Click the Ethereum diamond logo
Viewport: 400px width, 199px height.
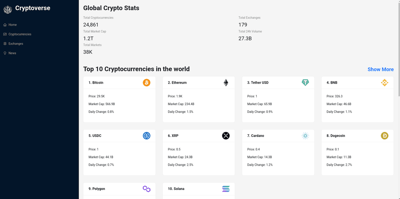pos(226,83)
